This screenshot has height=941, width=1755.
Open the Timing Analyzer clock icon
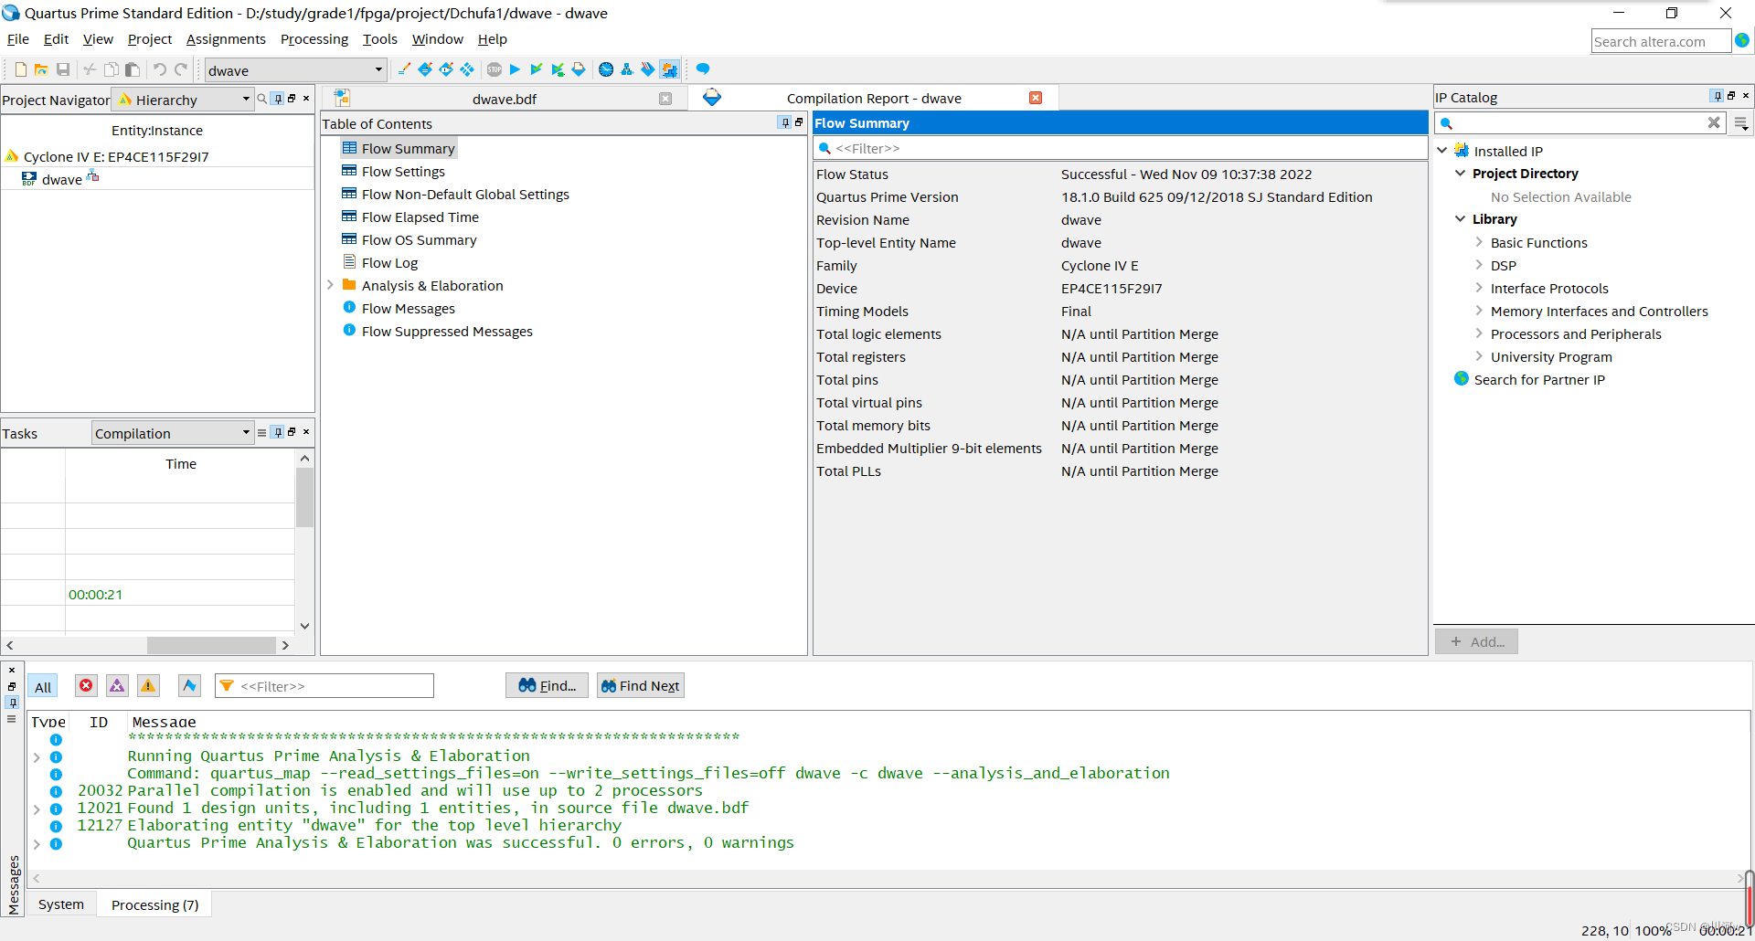coord(606,69)
